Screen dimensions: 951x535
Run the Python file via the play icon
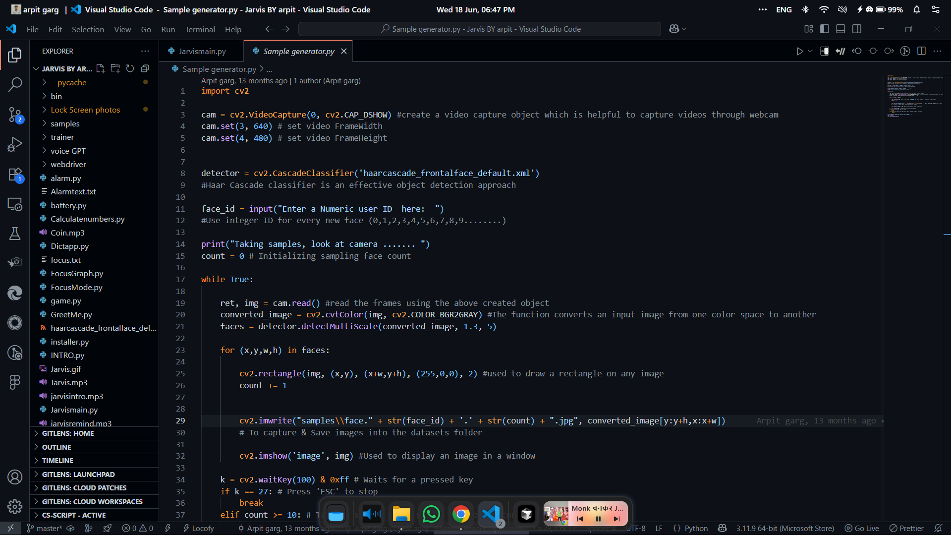point(799,51)
